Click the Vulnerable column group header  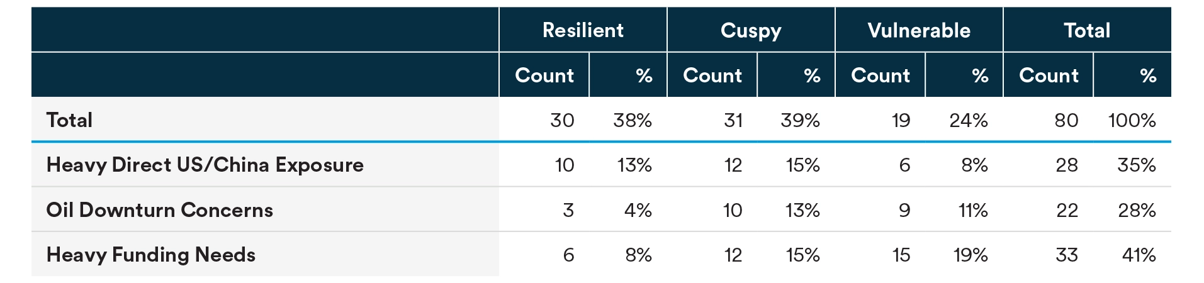(x=919, y=30)
